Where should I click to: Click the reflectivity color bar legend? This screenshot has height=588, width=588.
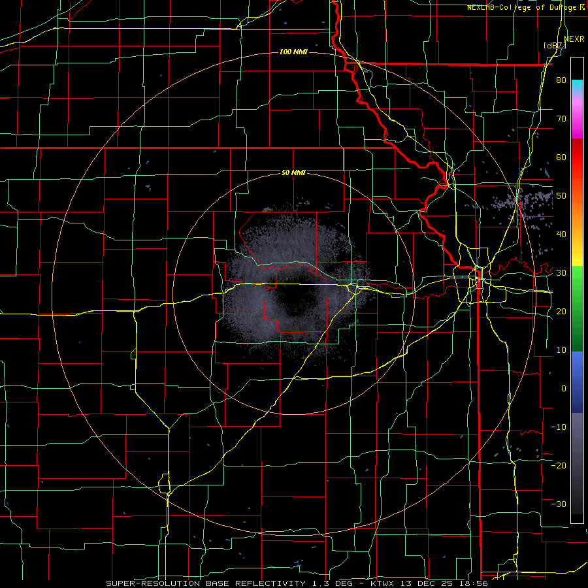point(577,290)
